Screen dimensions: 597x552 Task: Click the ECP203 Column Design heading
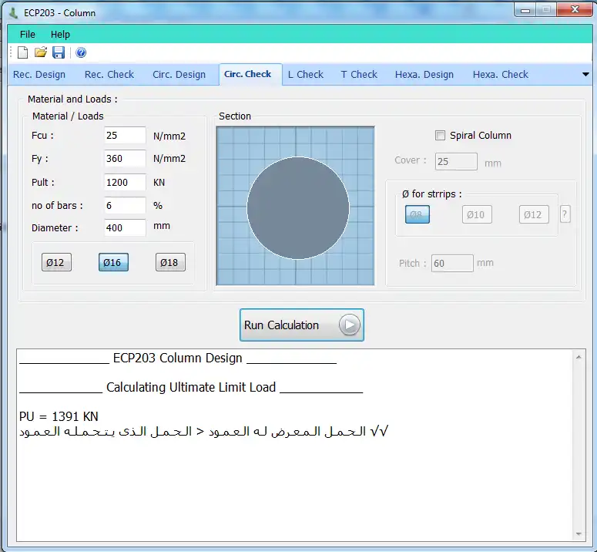pos(178,358)
